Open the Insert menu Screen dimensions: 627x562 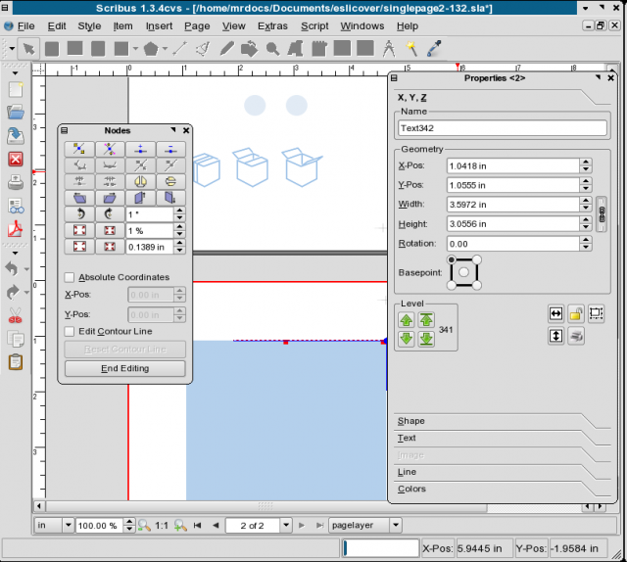click(x=159, y=25)
